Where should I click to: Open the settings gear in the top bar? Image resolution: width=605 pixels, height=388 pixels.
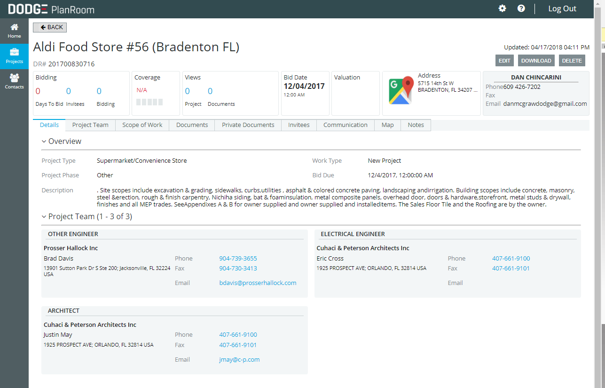(502, 8)
